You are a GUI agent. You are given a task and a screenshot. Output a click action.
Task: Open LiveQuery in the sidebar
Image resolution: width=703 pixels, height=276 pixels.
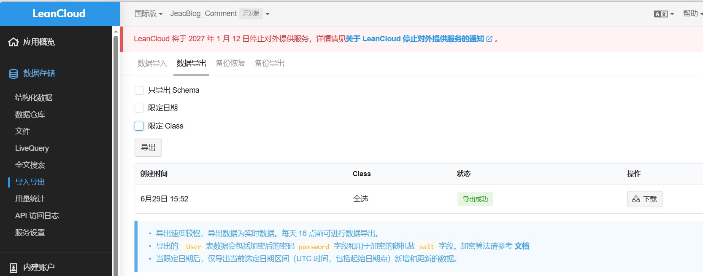(32, 148)
